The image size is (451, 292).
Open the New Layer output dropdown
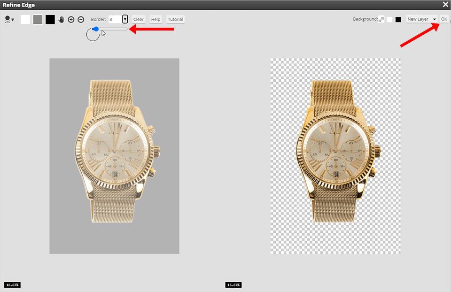pyautogui.click(x=420, y=19)
